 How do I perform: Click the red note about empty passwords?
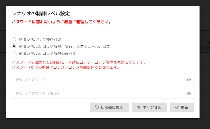click(66, 67)
